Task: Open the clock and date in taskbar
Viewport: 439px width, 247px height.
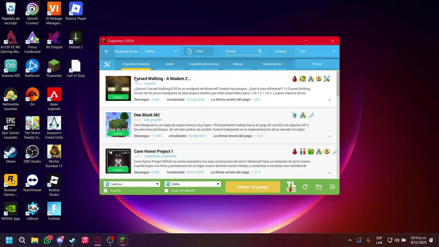Action: tap(419, 240)
